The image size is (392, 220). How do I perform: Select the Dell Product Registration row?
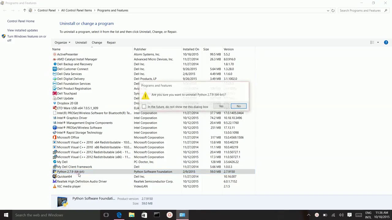[x=153, y=89]
